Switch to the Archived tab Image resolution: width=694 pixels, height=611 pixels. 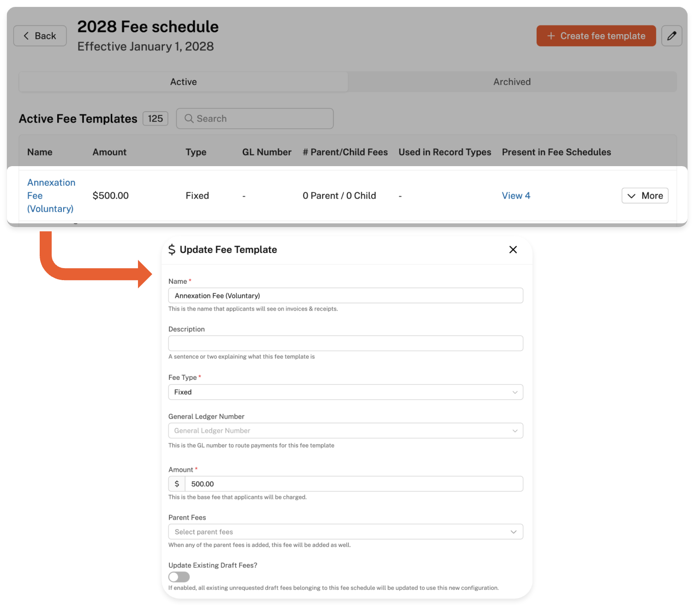coord(512,82)
